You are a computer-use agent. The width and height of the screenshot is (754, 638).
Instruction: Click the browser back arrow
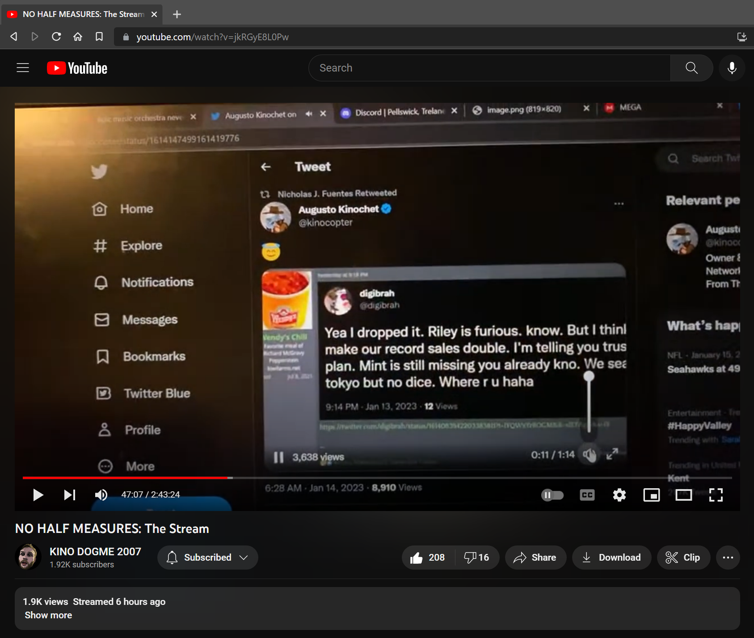pos(14,37)
